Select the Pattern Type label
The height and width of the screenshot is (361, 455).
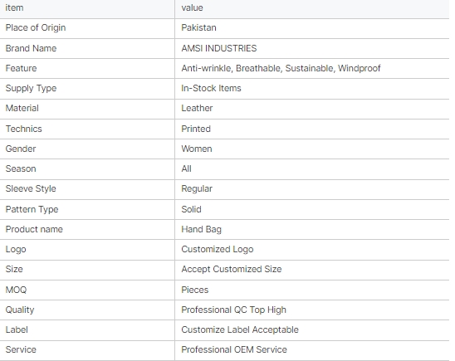[32, 209]
